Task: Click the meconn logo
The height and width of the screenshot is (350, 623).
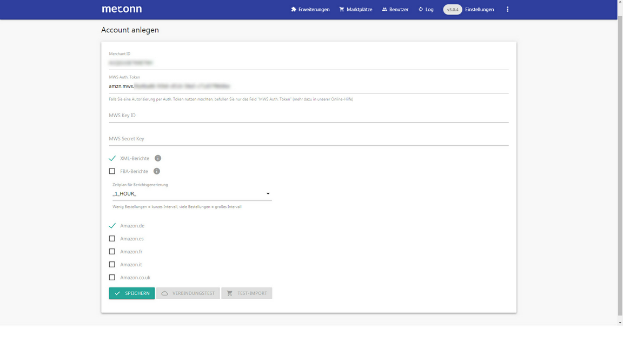Action: coord(122,9)
